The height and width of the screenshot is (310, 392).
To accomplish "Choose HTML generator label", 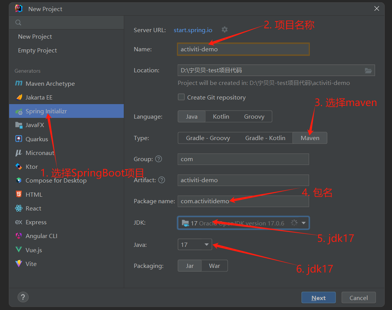I will pyautogui.click(x=34, y=194).
